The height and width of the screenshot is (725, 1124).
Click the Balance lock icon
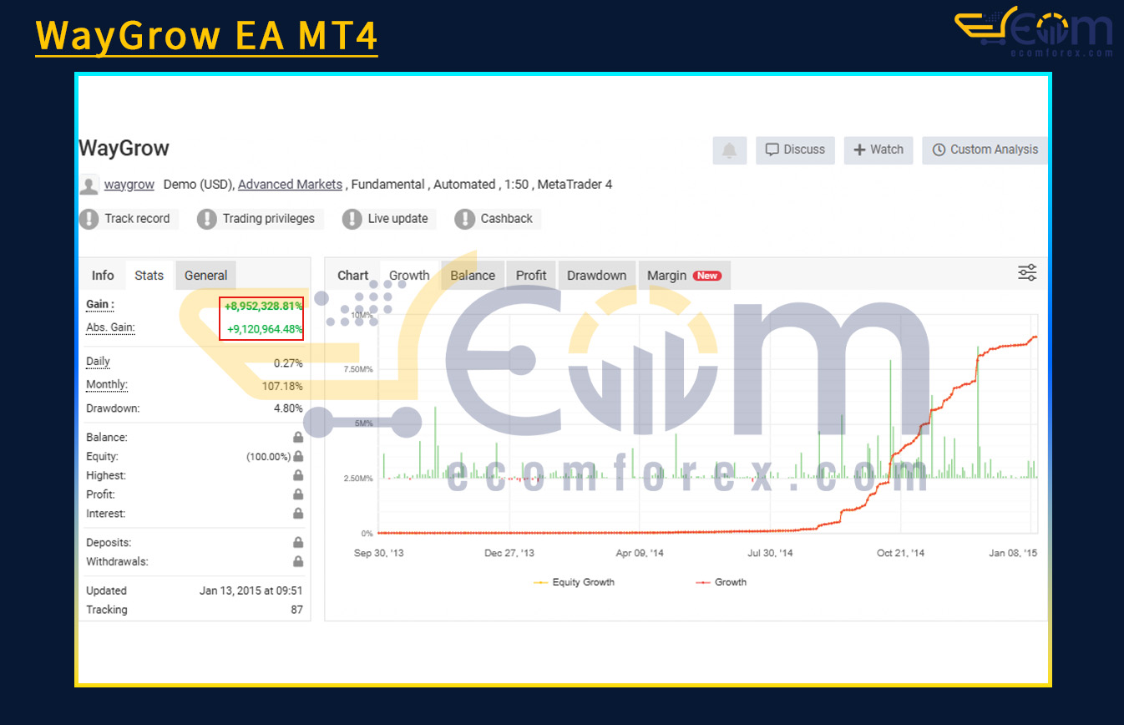tap(298, 437)
